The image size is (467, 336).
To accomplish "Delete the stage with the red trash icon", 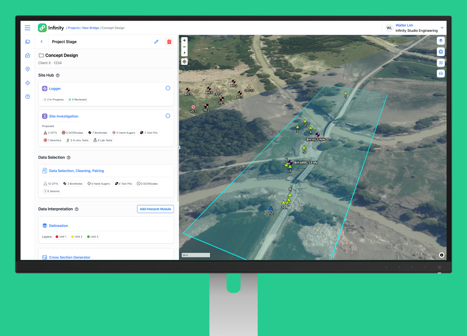I will click(x=169, y=42).
